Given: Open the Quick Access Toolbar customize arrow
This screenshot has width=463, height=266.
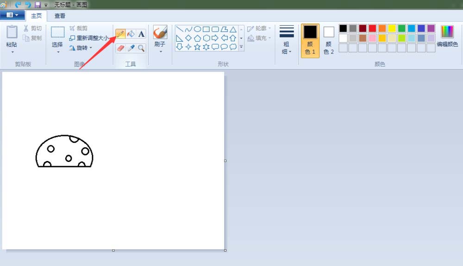Looking at the screenshot, I should [46, 5].
